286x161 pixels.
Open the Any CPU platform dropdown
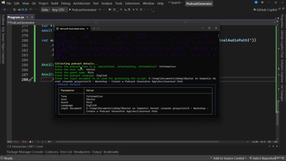59,10
